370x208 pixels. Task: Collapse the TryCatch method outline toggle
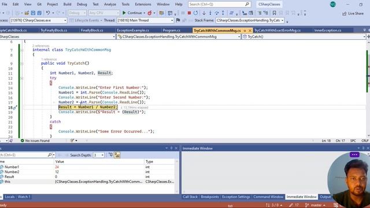22,64
